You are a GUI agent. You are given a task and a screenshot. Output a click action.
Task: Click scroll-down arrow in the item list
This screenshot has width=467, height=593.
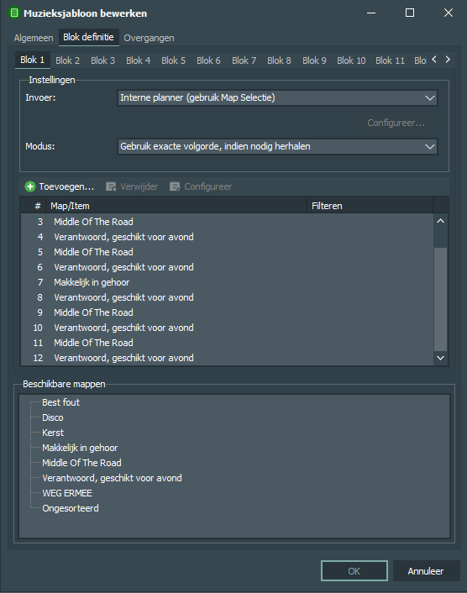tap(440, 358)
